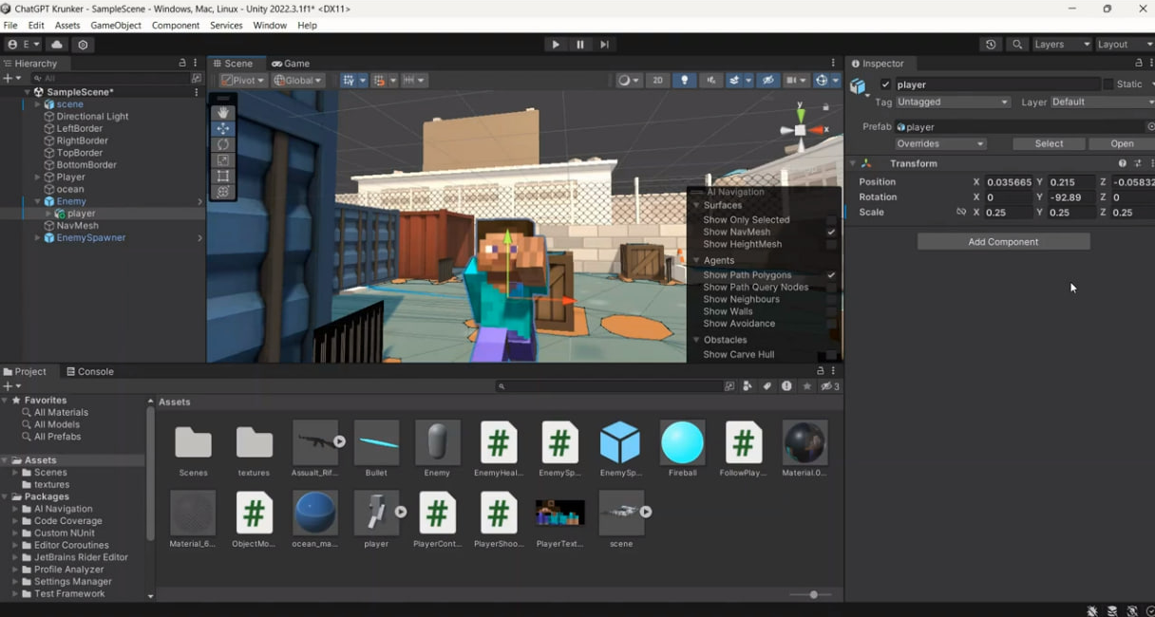Open the Scenes folder in Assets grid
1155x617 pixels.
coord(194,442)
